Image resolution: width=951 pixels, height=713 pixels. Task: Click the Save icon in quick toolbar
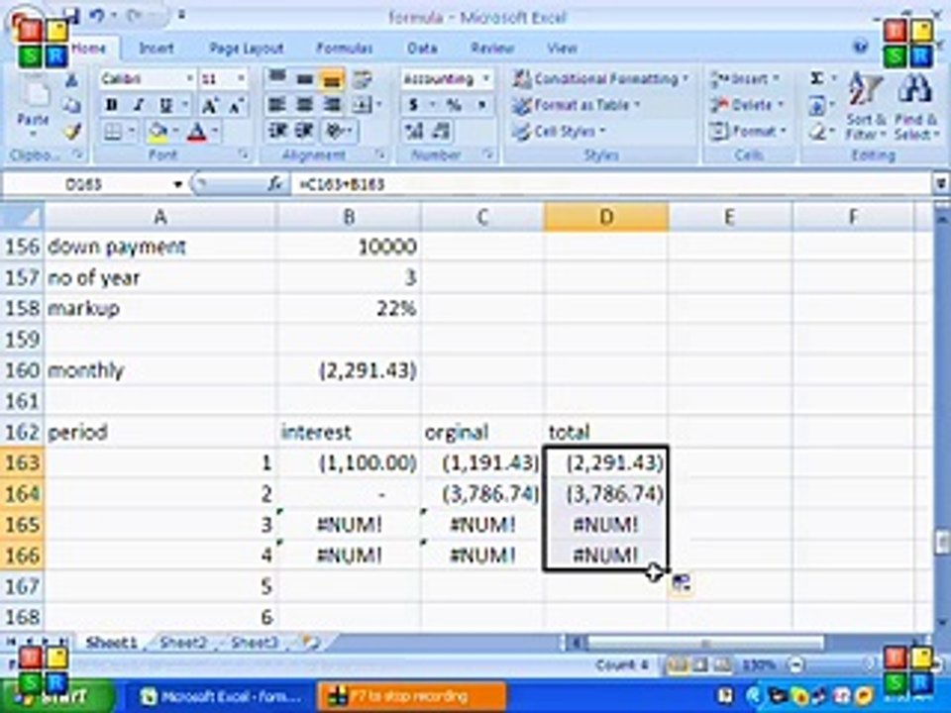(71, 17)
